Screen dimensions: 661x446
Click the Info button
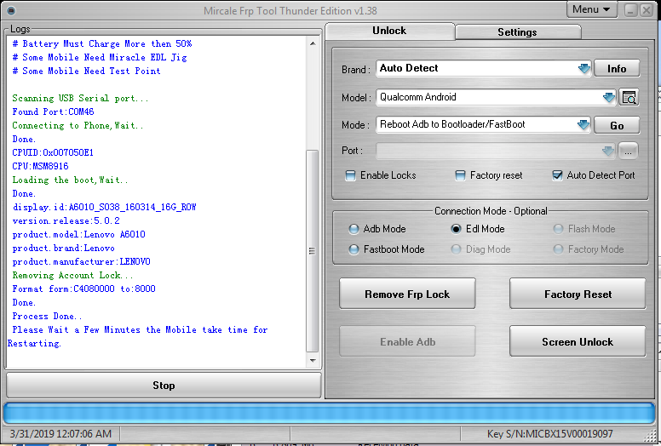[617, 69]
